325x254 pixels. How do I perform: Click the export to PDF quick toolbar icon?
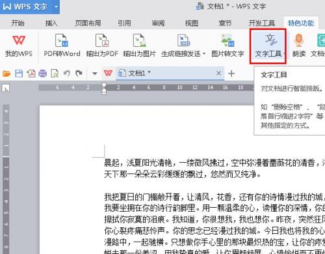click(31, 74)
